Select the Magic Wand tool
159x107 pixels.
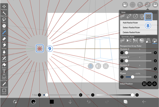[x=4, y=14]
